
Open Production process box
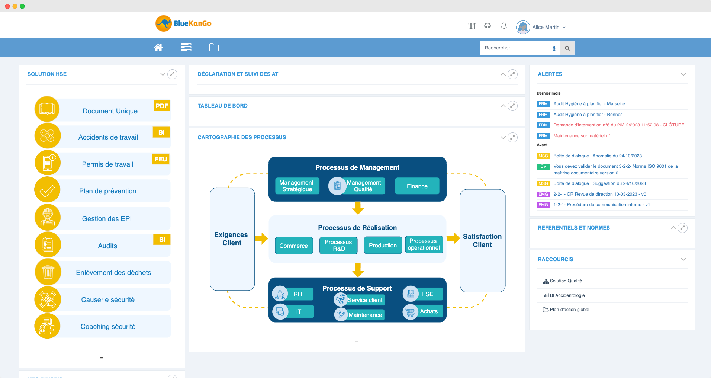click(383, 245)
